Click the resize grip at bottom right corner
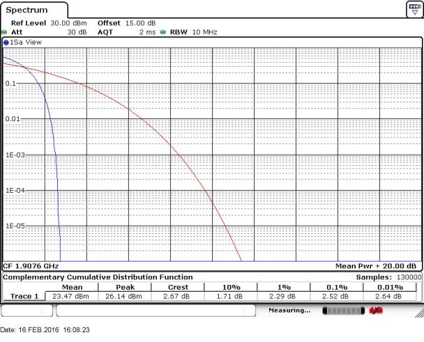 tap(419, 313)
